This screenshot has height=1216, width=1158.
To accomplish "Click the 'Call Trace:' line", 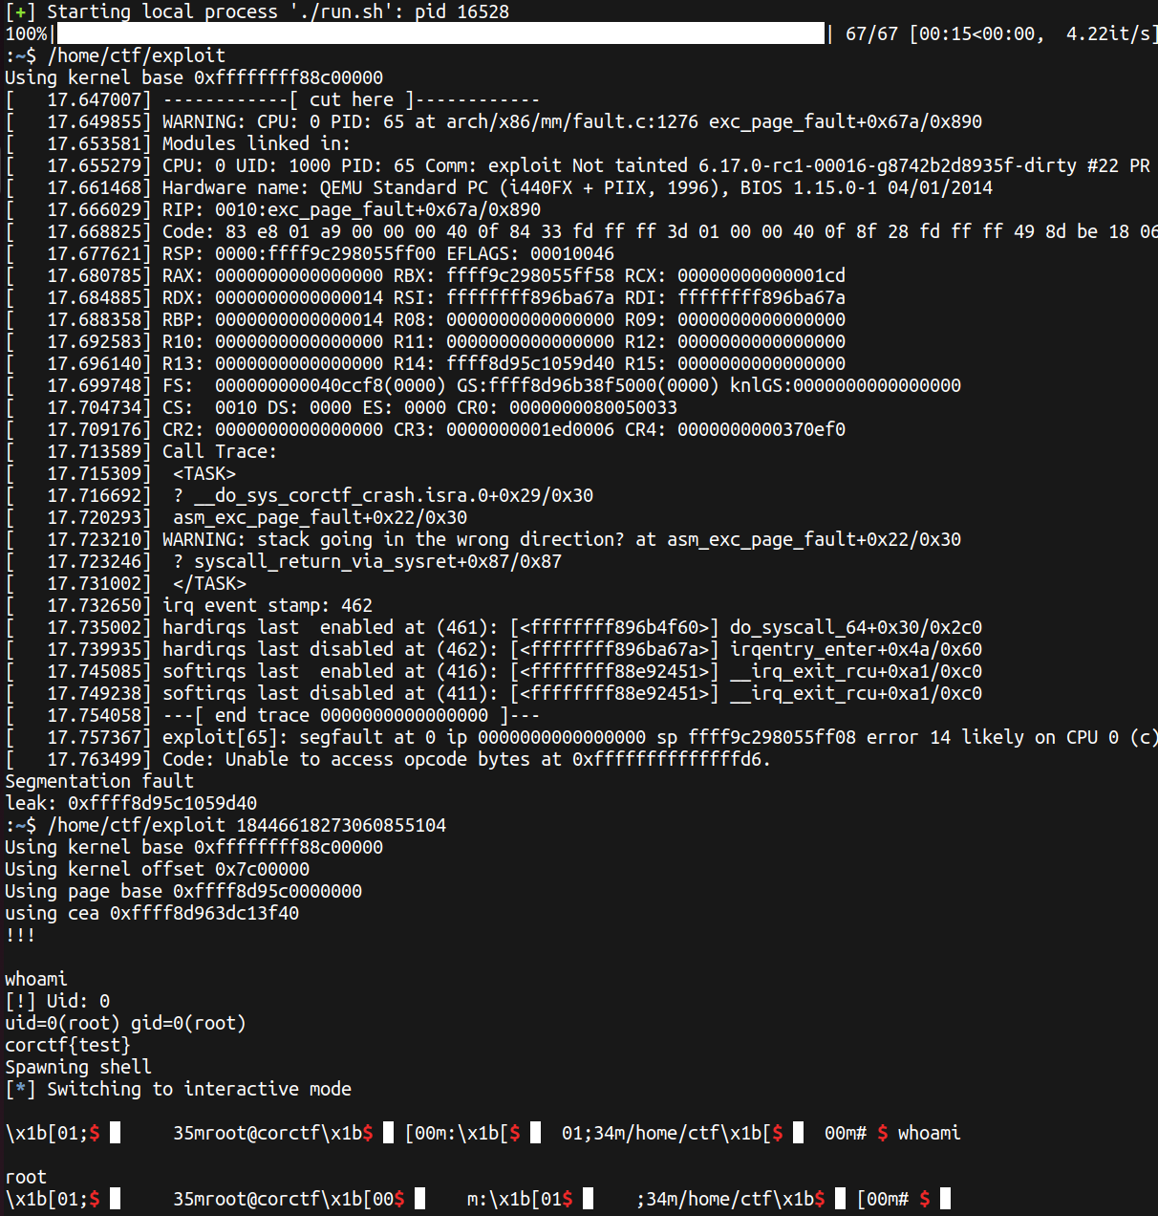I will 219,451.
